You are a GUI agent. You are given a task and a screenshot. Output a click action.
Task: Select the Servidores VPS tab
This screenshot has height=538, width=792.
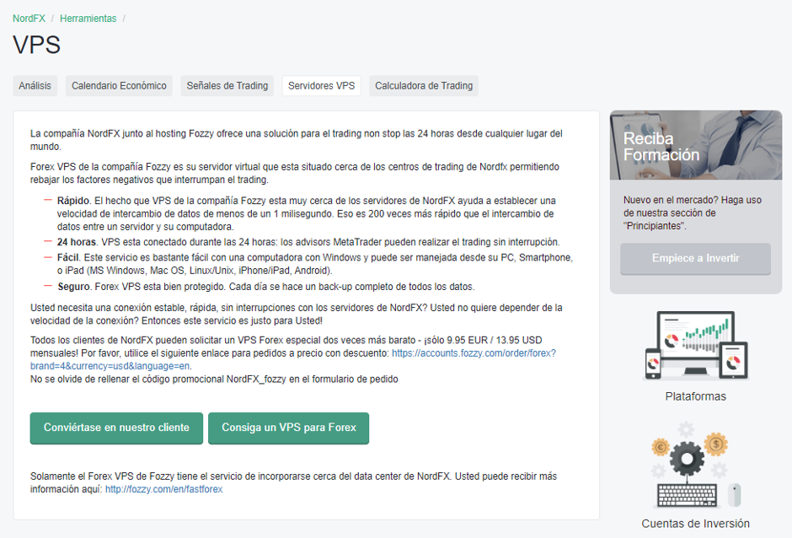324,85
